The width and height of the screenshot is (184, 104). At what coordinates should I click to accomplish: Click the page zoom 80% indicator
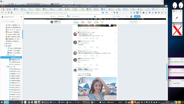click(x=107, y=13)
